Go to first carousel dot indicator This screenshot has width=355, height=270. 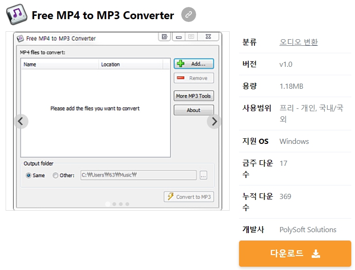click(x=108, y=204)
